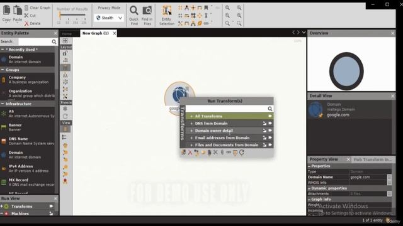Click inside the Entity Palette search field
This screenshot has height=226, width=403.
coord(35,41)
